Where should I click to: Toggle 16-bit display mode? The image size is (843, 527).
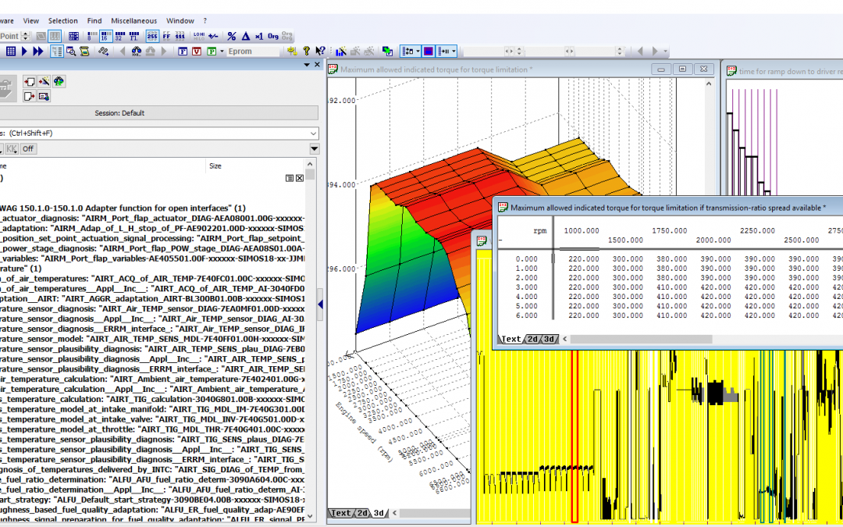click(x=106, y=36)
